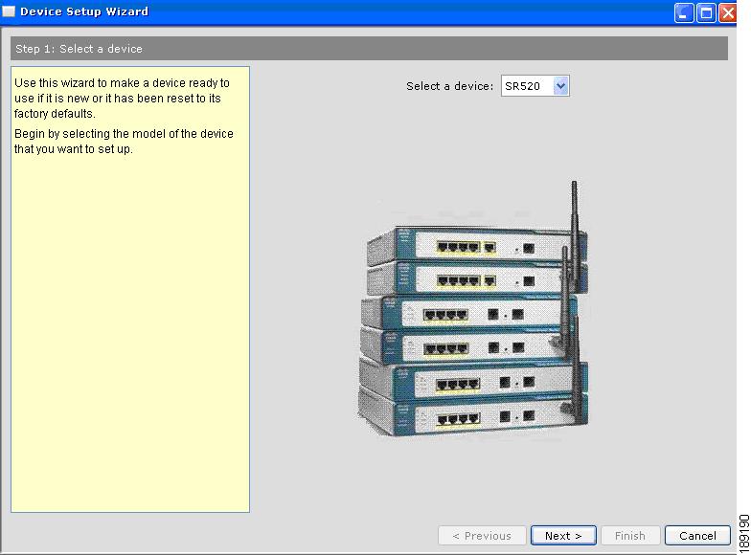751x555 pixels.
Task: Click the Next > button
Action: click(563, 536)
